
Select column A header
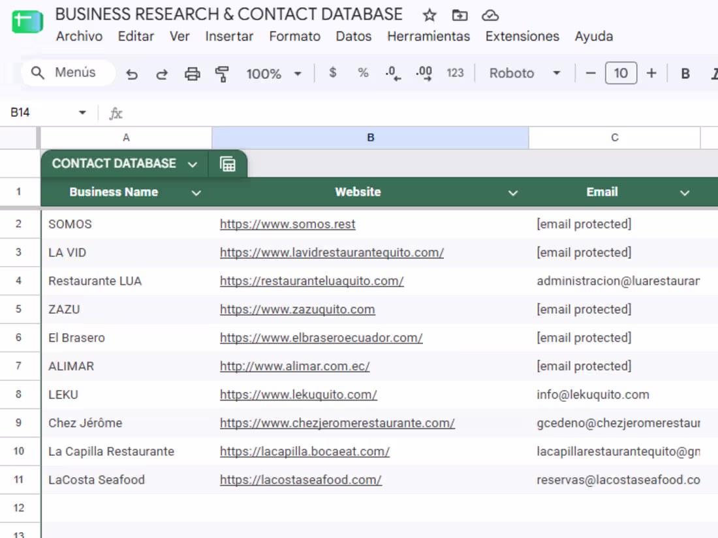point(127,138)
